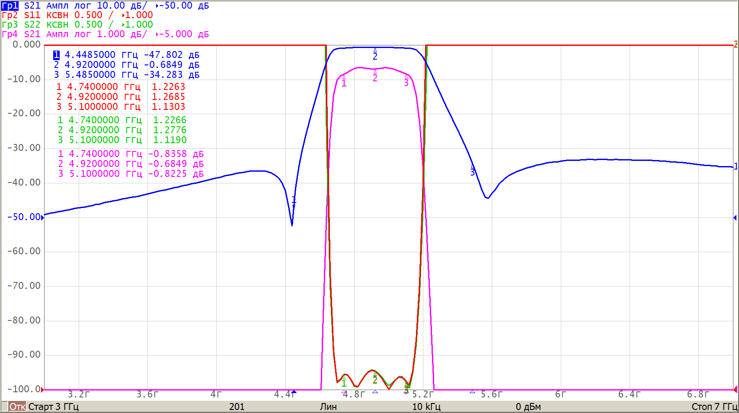This screenshot has width=739, height=413.
Task: Click the active marker 1 highlighted box
Action: (56, 55)
